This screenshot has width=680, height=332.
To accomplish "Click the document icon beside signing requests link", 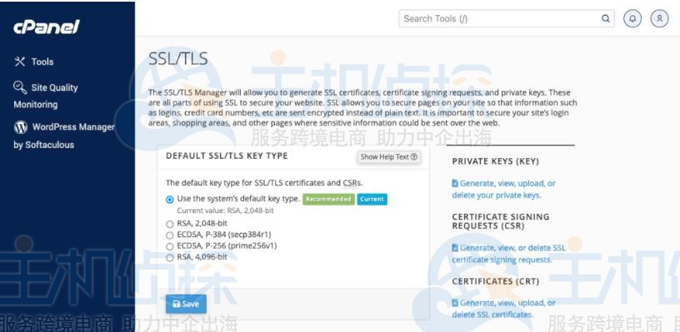I will click(x=455, y=248).
